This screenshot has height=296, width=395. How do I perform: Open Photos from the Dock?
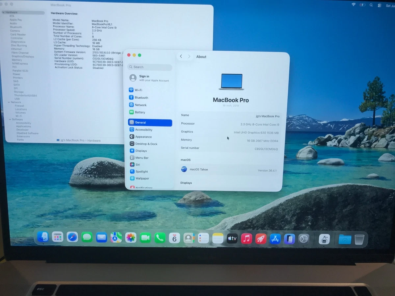(131, 237)
